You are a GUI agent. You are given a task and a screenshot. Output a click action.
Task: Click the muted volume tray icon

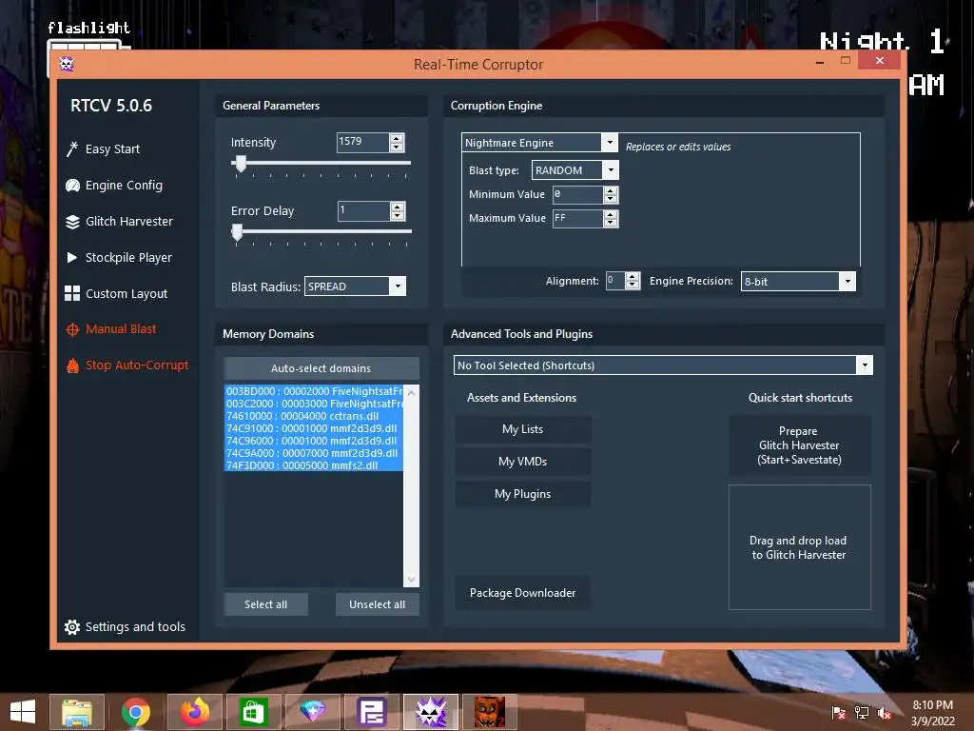click(x=884, y=713)
